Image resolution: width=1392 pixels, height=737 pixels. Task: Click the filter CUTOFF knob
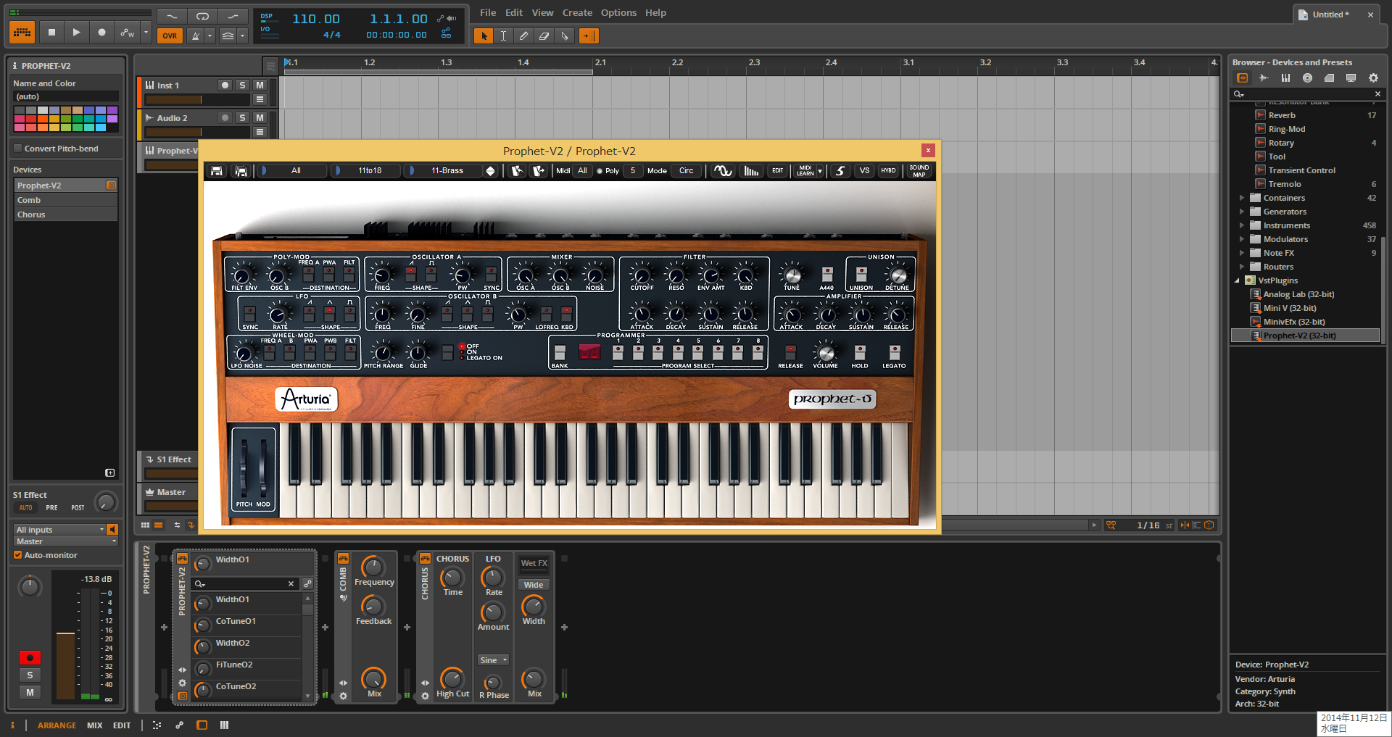[x=641, y=275]
